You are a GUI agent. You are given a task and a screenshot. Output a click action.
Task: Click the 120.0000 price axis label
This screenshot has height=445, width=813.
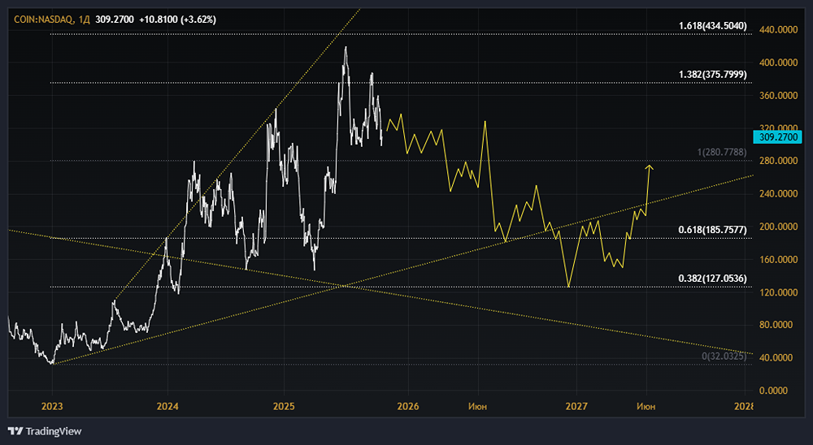pos(778,292)
